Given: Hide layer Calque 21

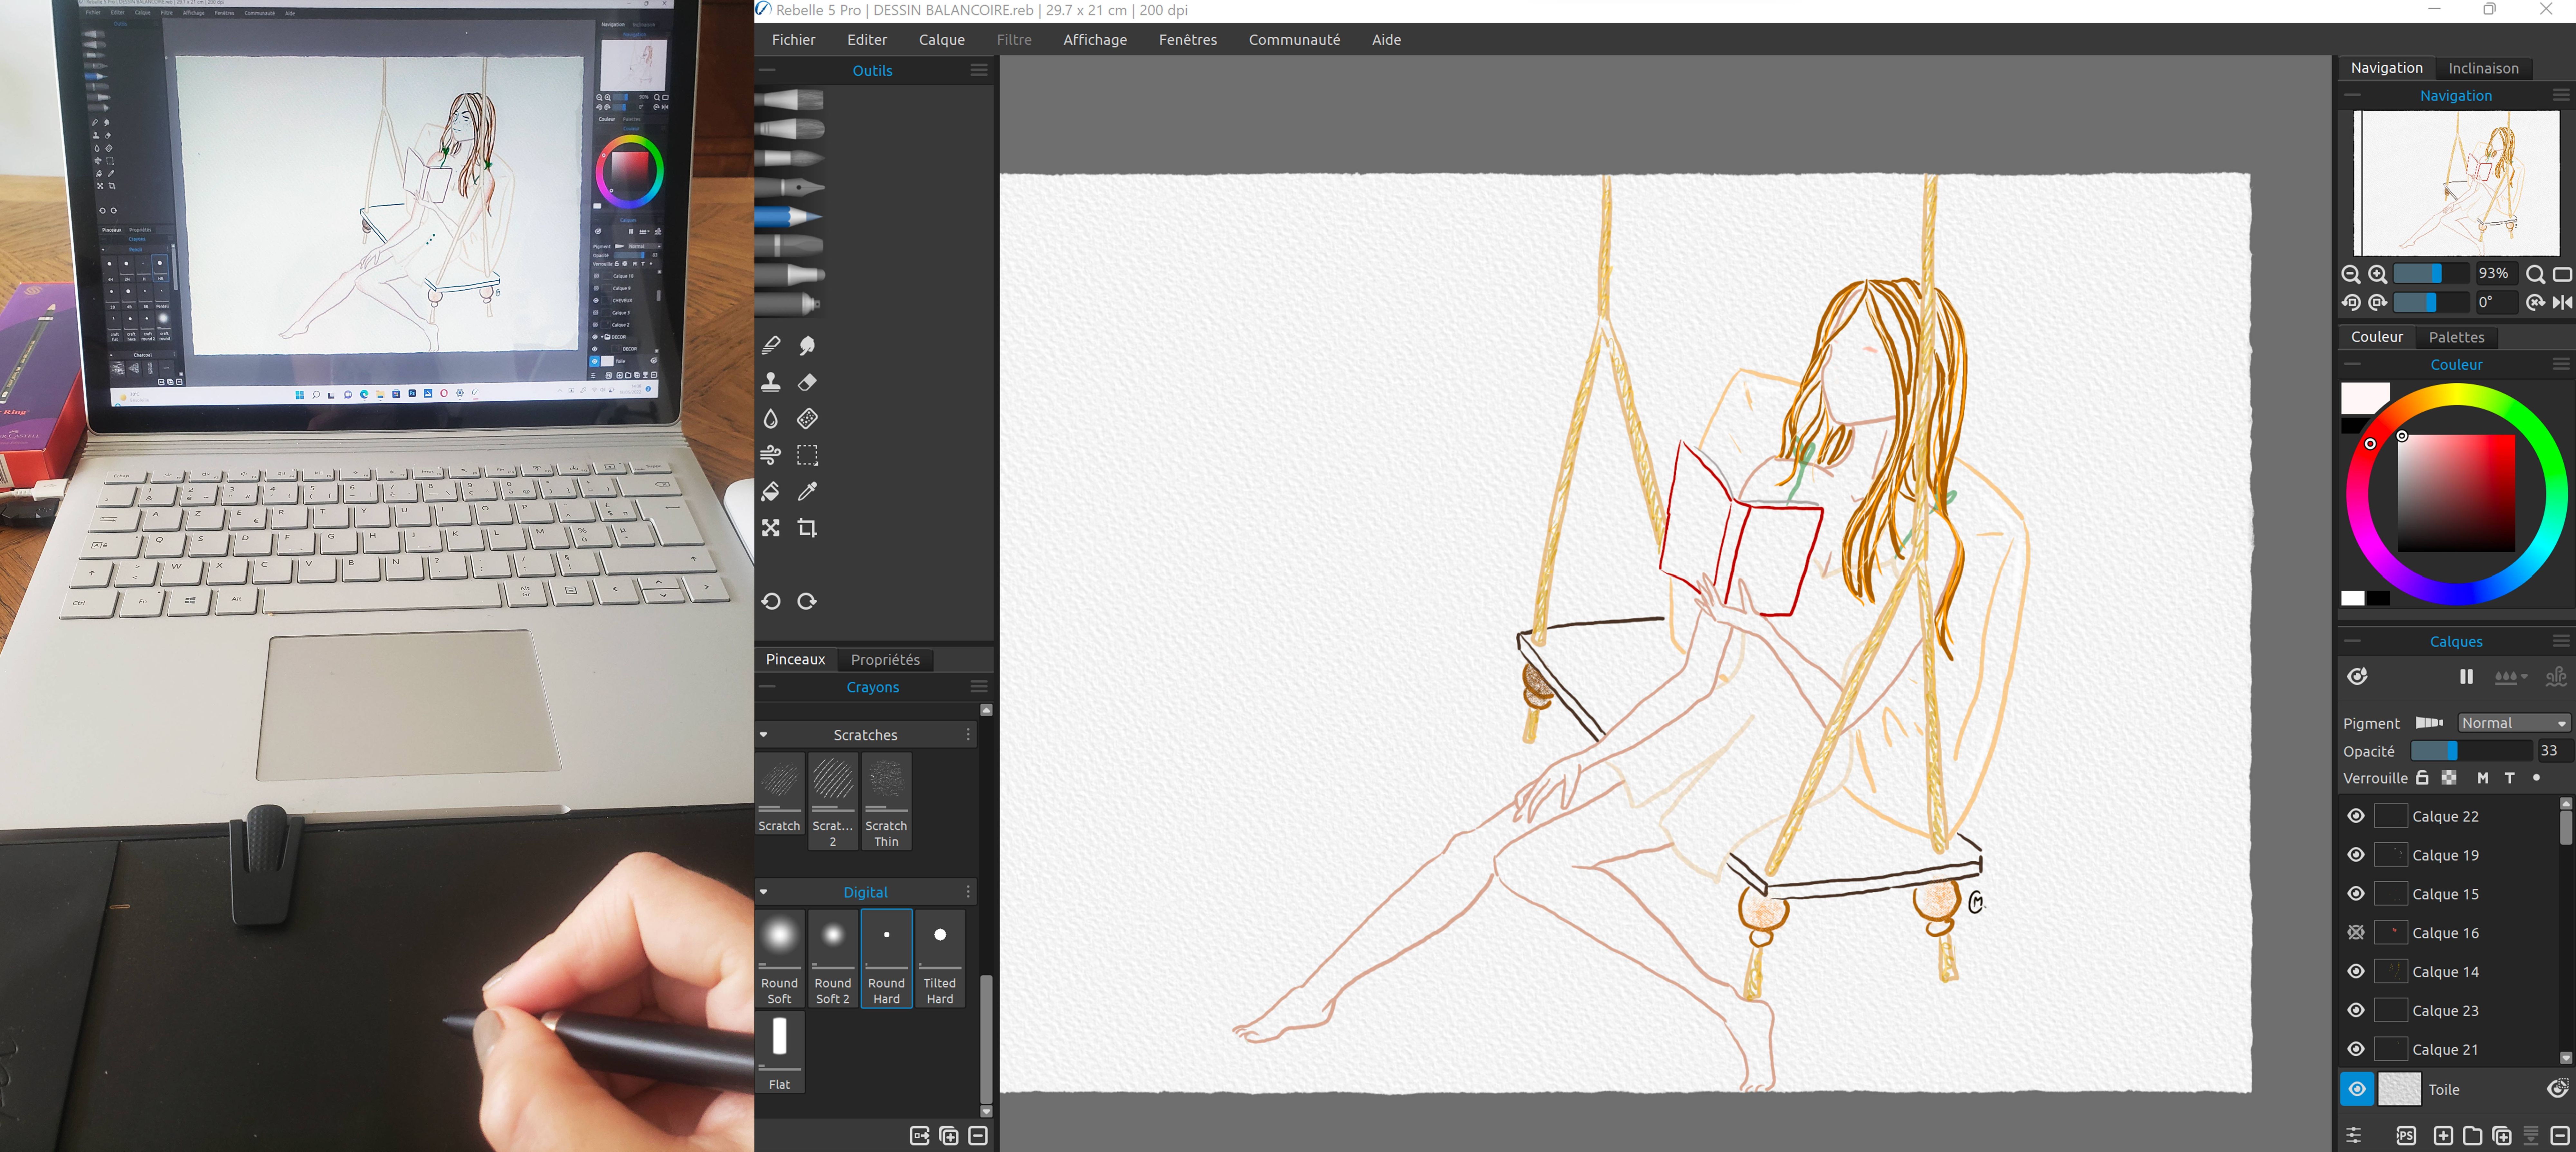Looking at the screenshot, I should click(x=2356, y=1049).
